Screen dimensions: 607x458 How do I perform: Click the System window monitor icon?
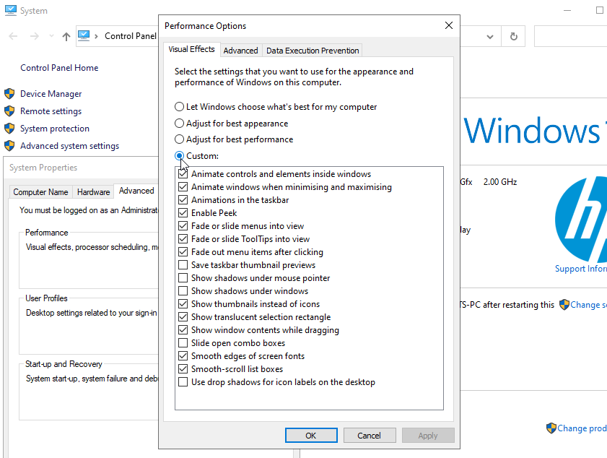pos(10,10)
